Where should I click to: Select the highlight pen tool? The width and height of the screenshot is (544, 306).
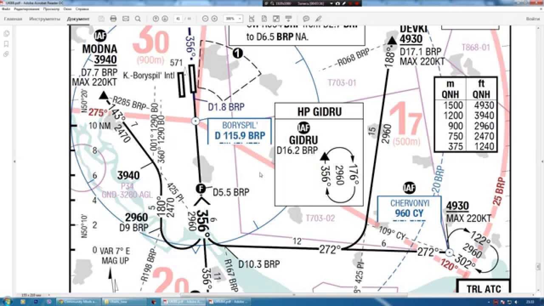click(x=318, y=19)
